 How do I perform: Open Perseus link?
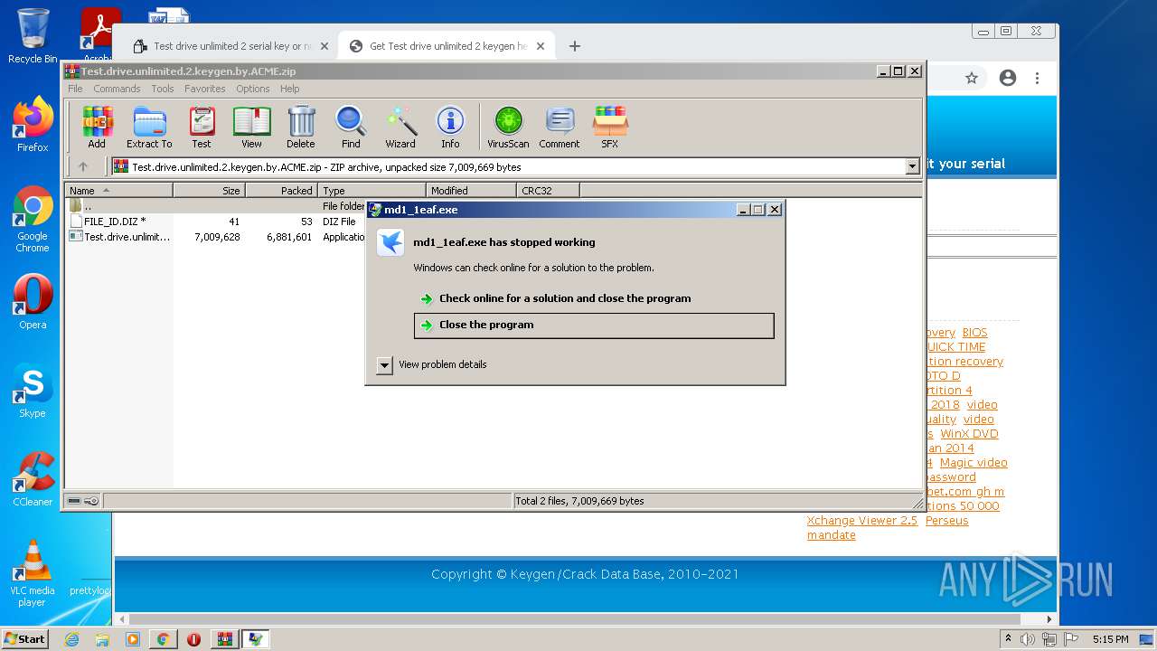point(946,521)
